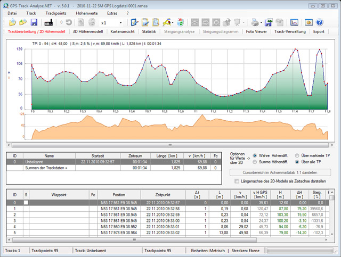Click the magnifier over document icon
Image resolution: width=341 pixels, height=257 pixels.
(156, 22)
